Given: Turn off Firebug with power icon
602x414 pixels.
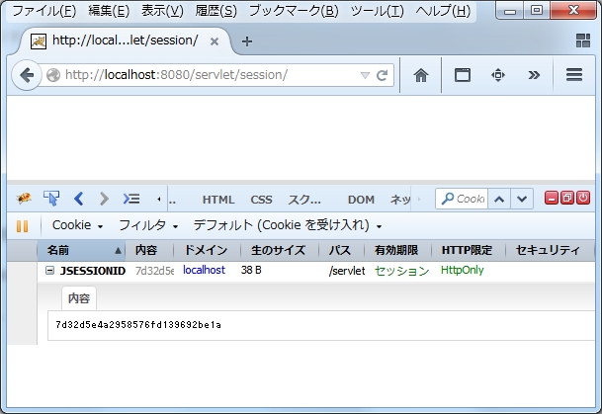Looking at the screenshot, I should pos(583,198).
